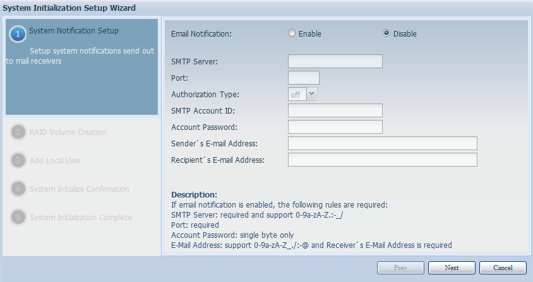
Task: Click the step 1 circle icon
Action: 18,33
